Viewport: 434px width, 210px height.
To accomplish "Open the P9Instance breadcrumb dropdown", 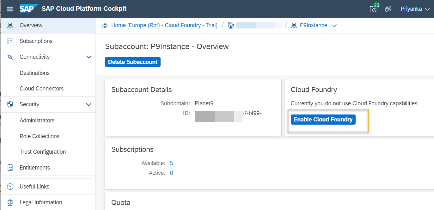I will click(334, 26).
